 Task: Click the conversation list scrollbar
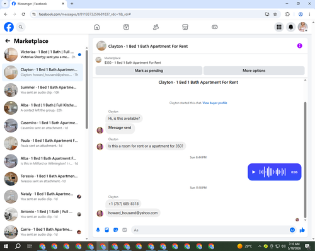87,90
